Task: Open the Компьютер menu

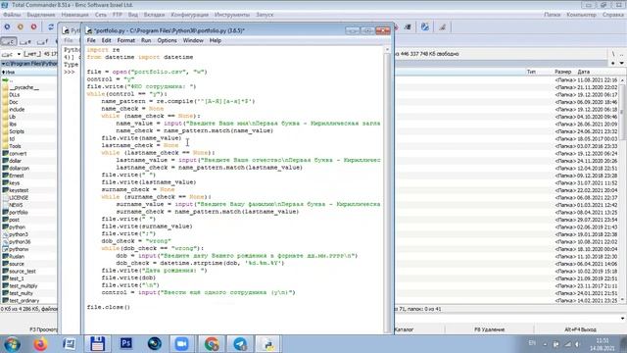Action: 581,15
